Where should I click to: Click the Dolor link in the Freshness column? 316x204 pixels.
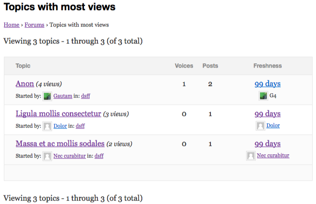[273, 125]
